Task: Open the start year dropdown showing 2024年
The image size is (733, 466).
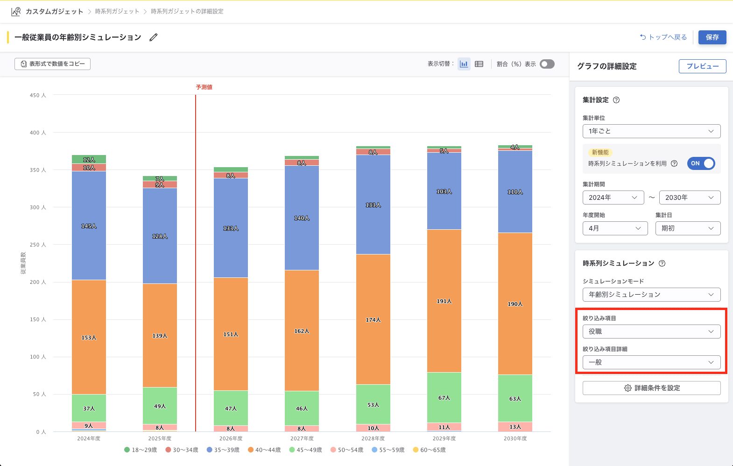Action: [x=613, y=198]
